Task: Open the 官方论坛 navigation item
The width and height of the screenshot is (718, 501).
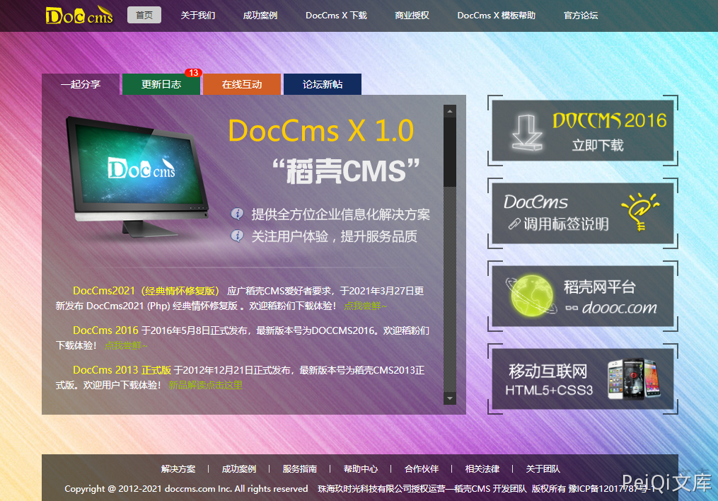Action: pyautogui.click(x=581, y=15)
